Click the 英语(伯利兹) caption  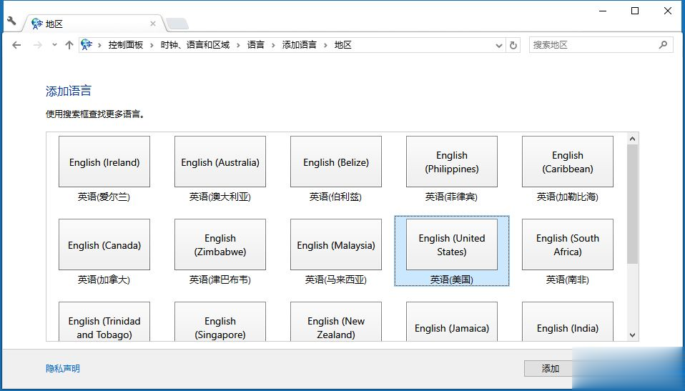[335, 197]
